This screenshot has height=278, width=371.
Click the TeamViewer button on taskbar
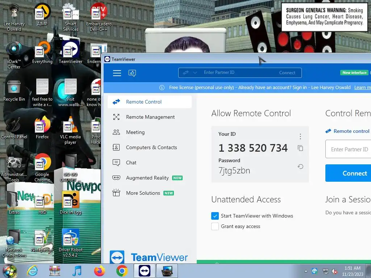click(x=144, y=271)
